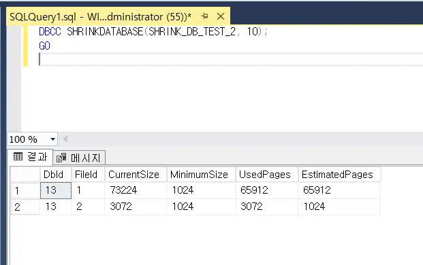The image size is (423, 265).
Task: Click SHRINKDATABASE in the query text
Action: (x=105, y=32)
